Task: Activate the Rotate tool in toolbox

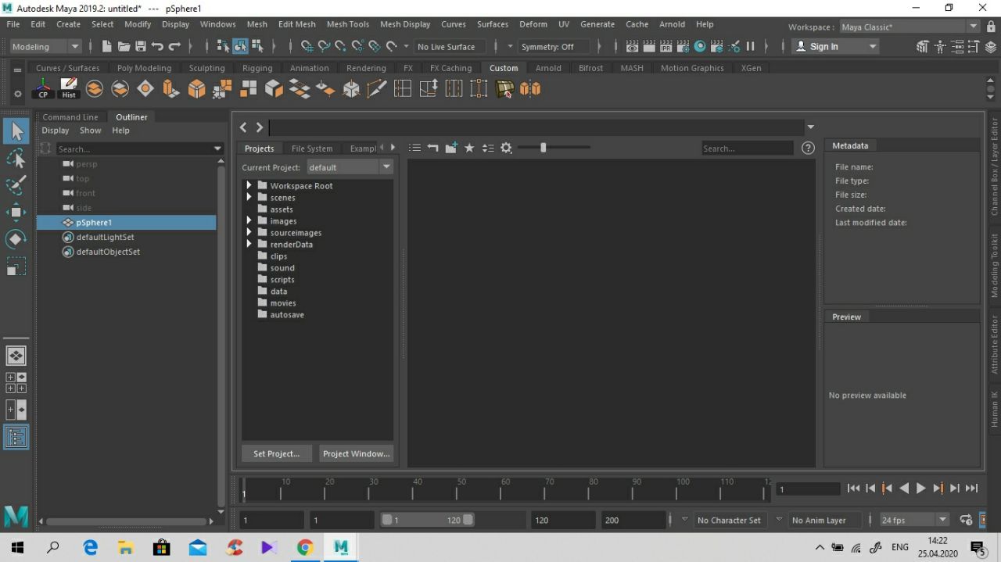Action: (16, 238)
